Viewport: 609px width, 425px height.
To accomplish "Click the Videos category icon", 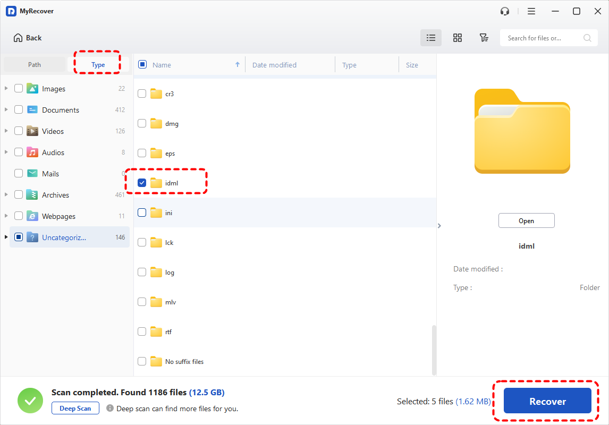I will click(32, 131).
